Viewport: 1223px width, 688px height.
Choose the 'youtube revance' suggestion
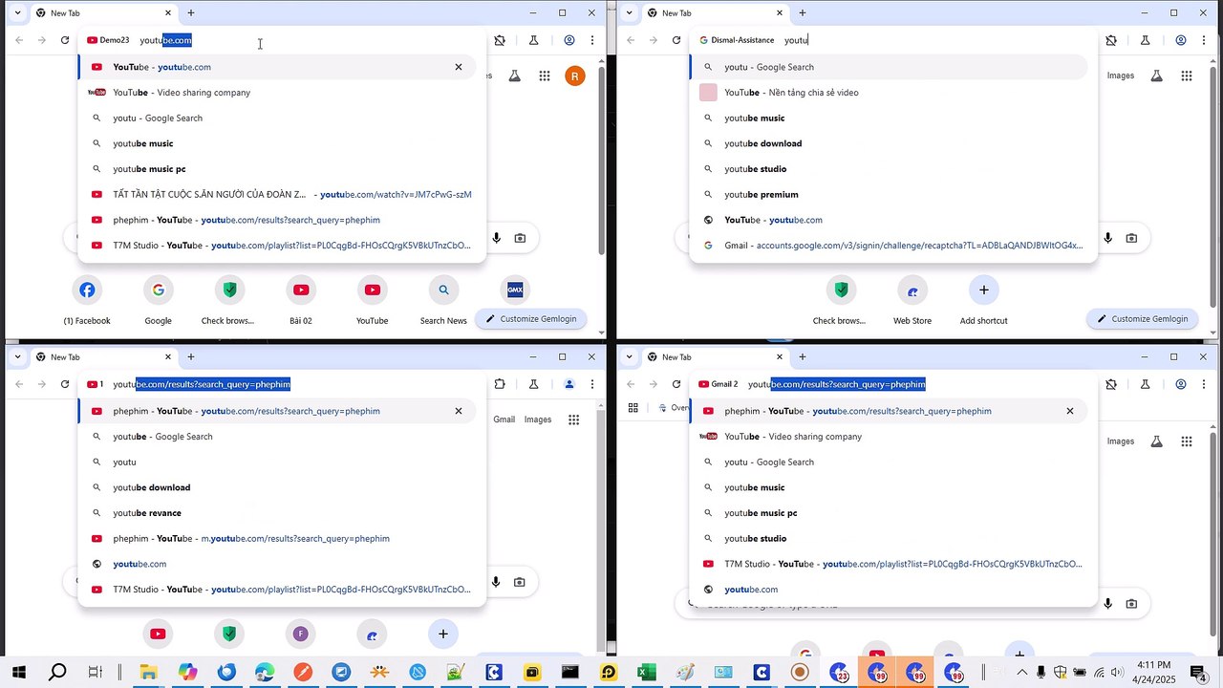point(282,513)
